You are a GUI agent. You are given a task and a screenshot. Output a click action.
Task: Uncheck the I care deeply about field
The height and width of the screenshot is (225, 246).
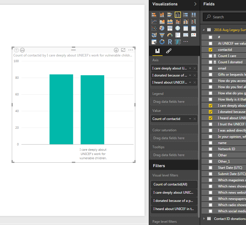[210, 106]
